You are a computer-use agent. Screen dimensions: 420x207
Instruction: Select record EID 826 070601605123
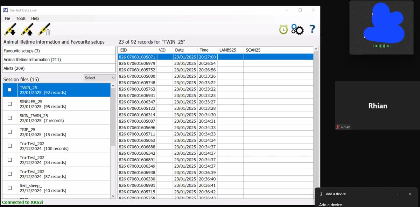pyautogui.click(x=216, y=108)
